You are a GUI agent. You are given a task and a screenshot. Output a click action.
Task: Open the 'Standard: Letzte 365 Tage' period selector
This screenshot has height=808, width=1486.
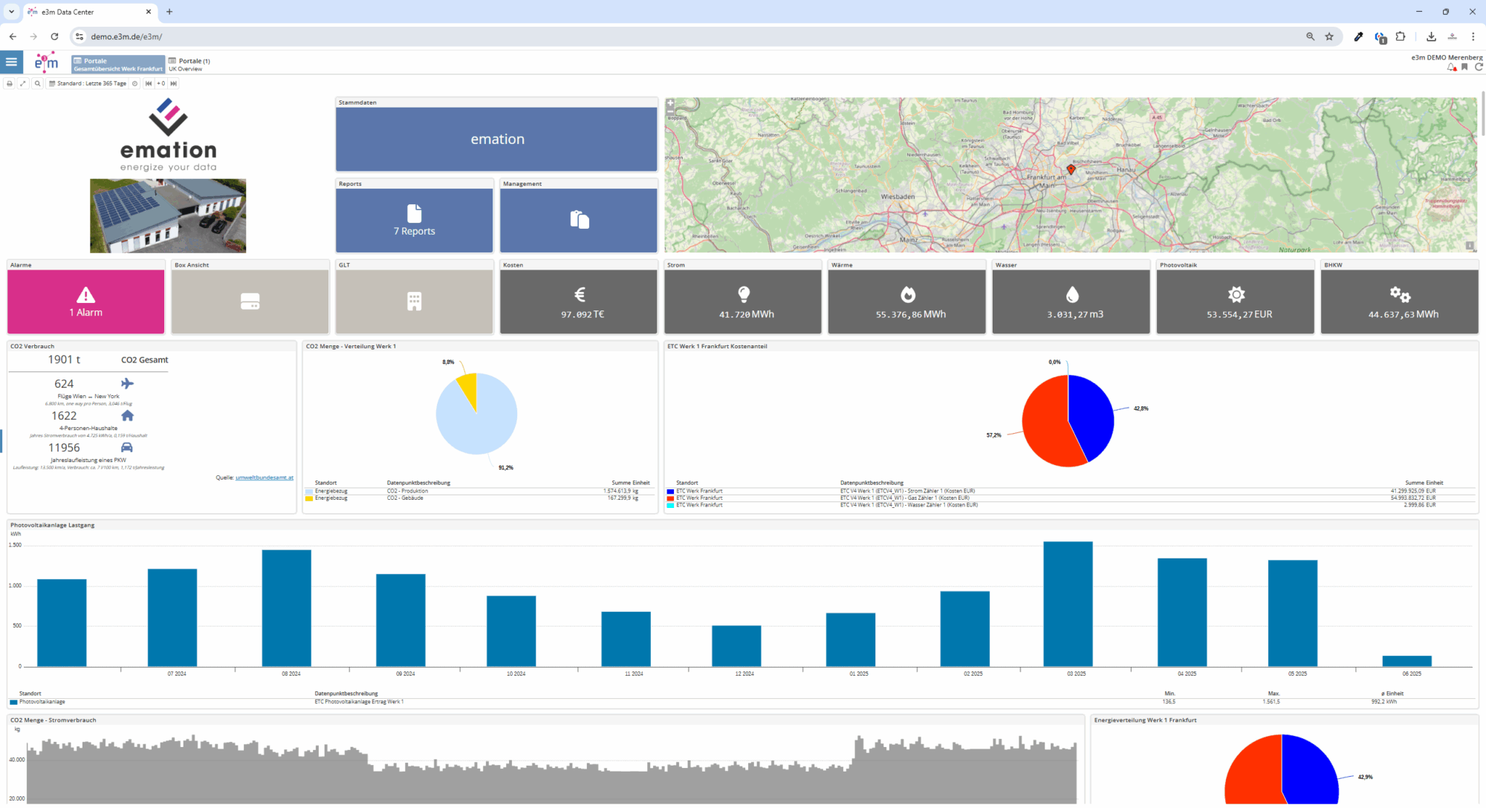coord(88,84)
